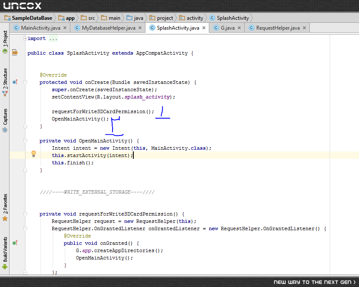359x287 pixels.
Task: Click the WRITE_EXTERNAL_STORAGE comment line
Action: click(x=97, y=192)
